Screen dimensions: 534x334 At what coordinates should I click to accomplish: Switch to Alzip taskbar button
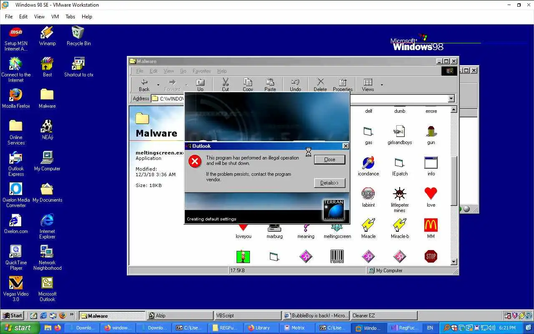tap(180, 316)
